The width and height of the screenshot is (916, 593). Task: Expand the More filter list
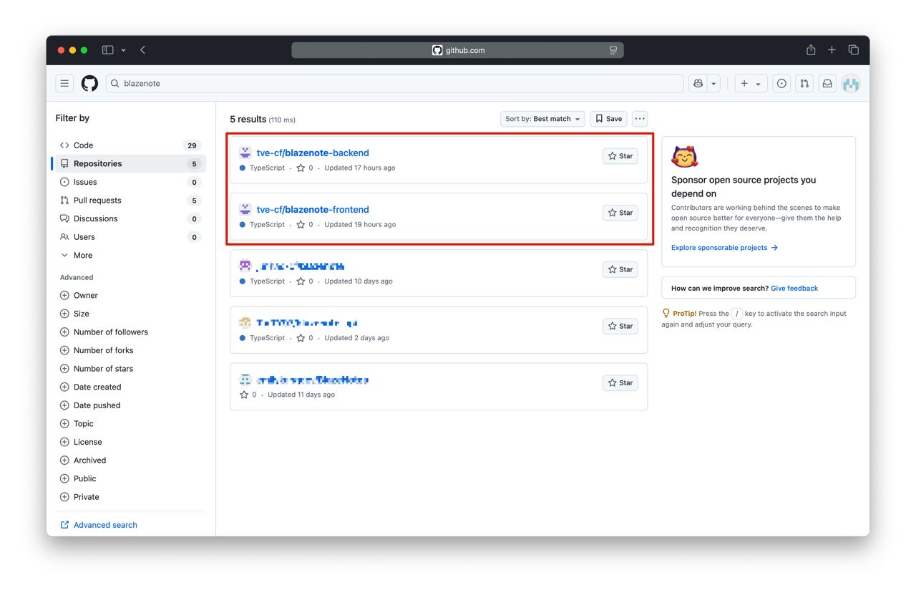coord(82,255)
